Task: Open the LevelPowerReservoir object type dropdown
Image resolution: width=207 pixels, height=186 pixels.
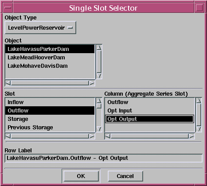Action: point(40,27)
